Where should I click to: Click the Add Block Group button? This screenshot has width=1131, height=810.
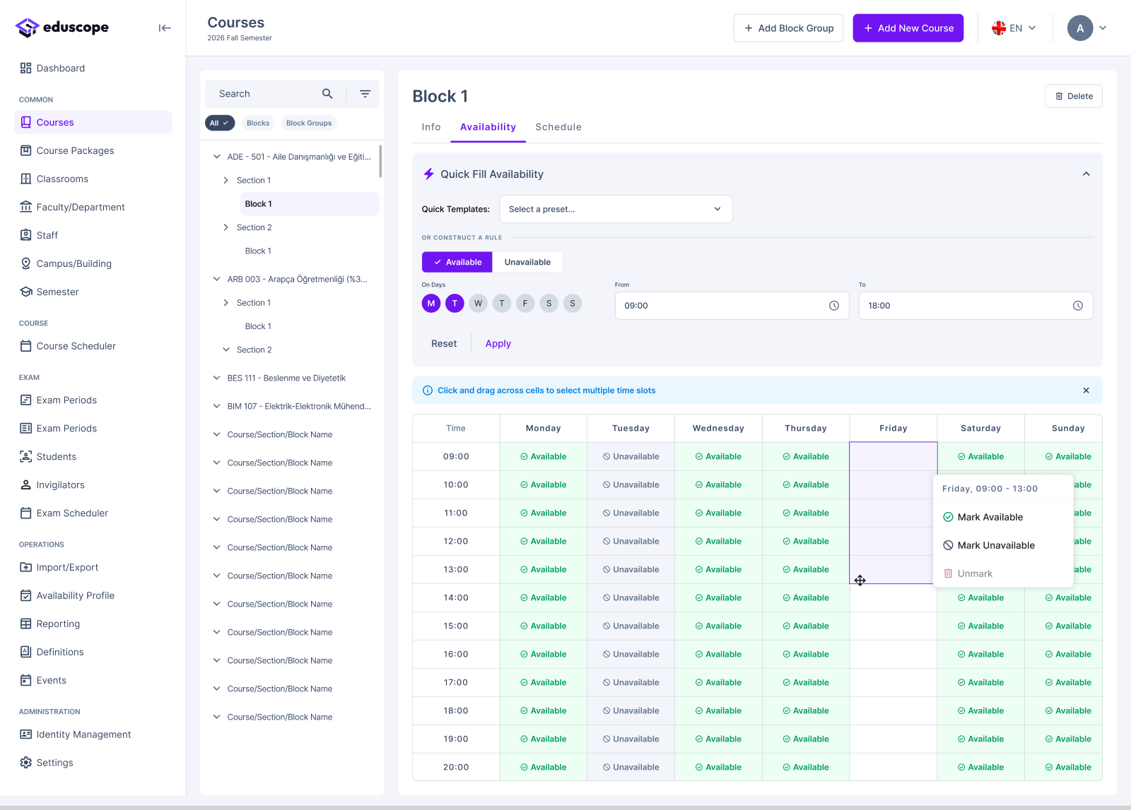click(x=788, y=28)
